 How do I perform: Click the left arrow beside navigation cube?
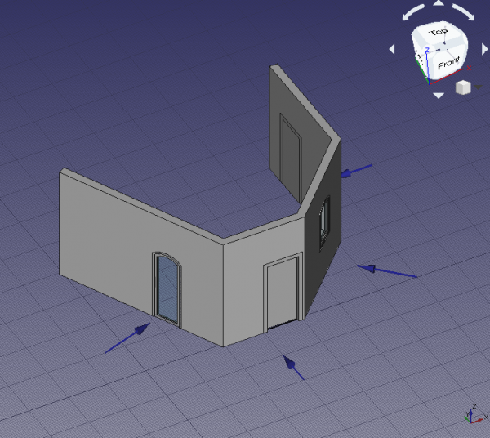click(x=392, y=49)
